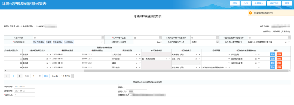The width and height of the screenshot is (294, 105).
Task: Open the 10 条/页 page size selector
Action: pyautogui.click(x=67, y=76)
